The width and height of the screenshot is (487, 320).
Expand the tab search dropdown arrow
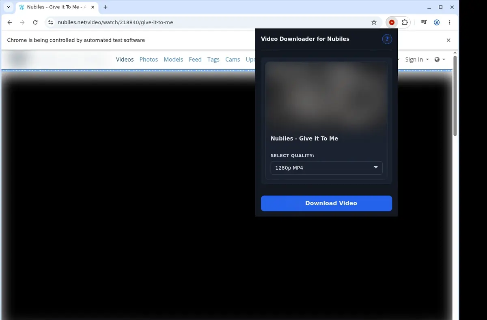9,7
